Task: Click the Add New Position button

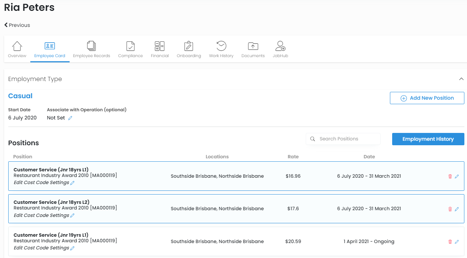Action: [427, 98]
